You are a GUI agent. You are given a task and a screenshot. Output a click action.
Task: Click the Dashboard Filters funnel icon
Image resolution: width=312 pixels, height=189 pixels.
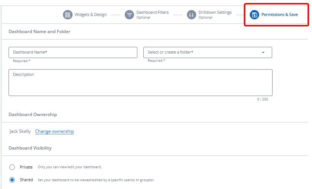coord(129,15)
